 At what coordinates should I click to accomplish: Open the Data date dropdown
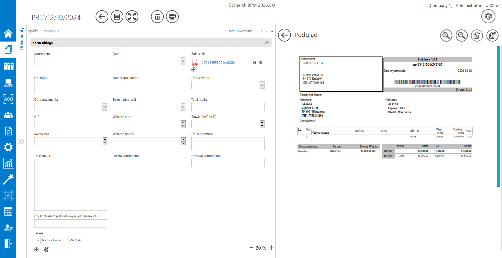pos(183,61)
